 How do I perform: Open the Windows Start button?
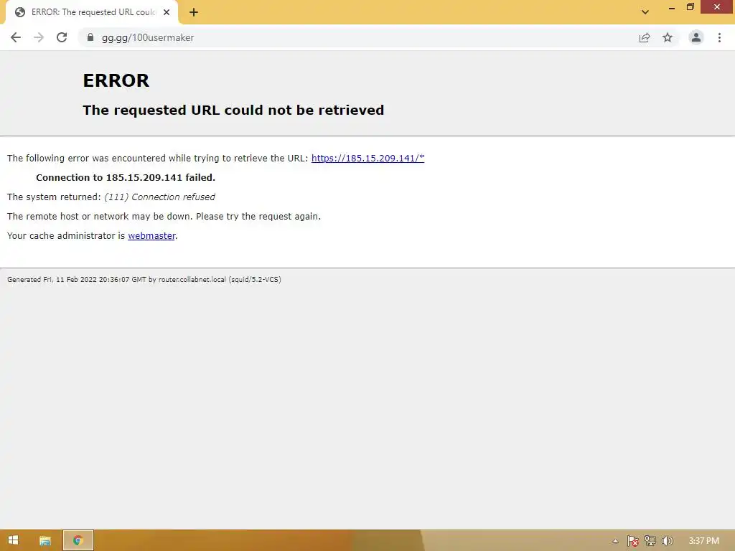tap(13, 540)
